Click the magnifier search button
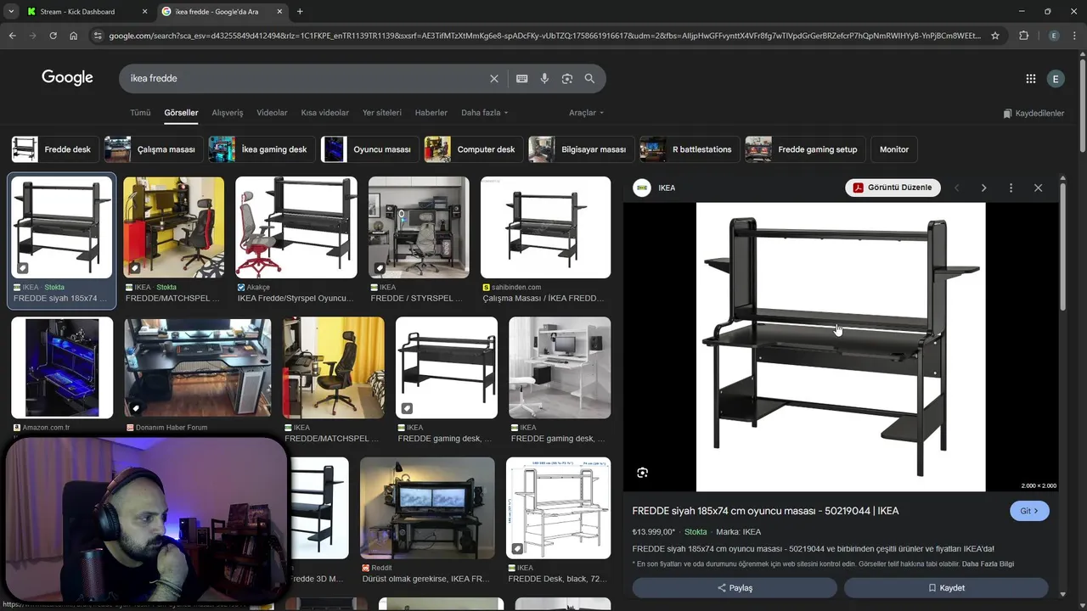1087x611 pixels. click(x=589, y=78)
